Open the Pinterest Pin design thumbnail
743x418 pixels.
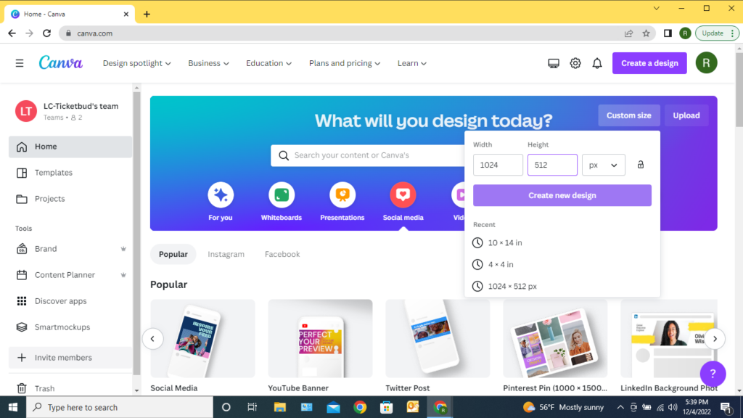tap(555, 338)
